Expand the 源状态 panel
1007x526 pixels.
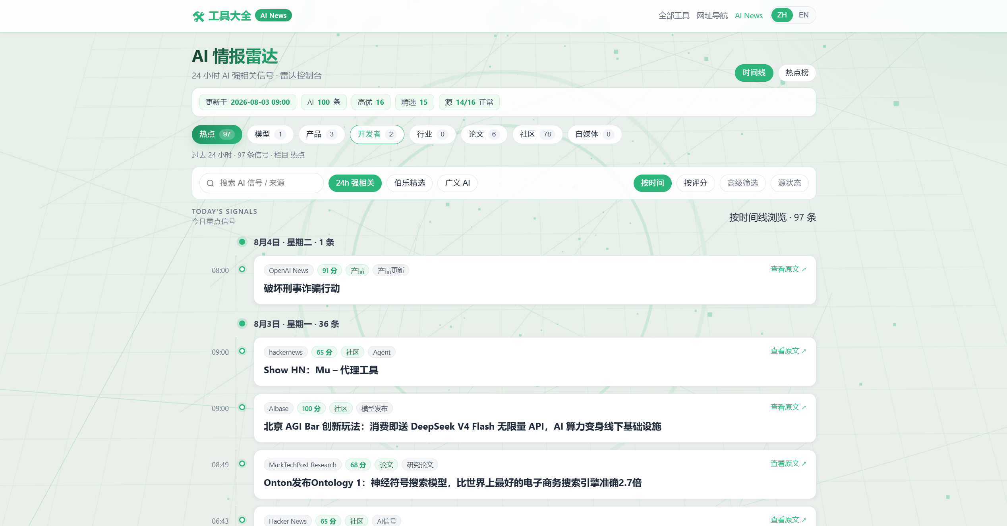click(789, 183)
